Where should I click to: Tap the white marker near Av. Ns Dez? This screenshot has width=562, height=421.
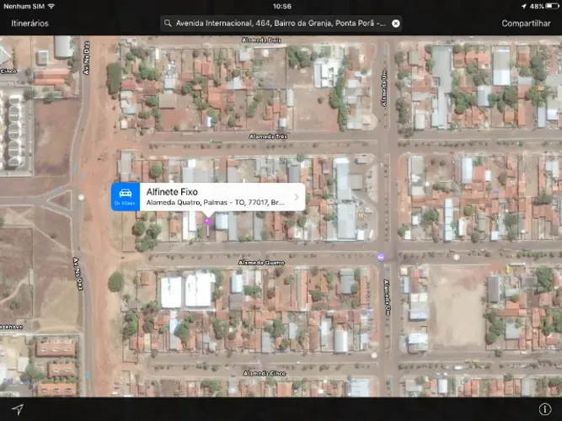(82, 197)
